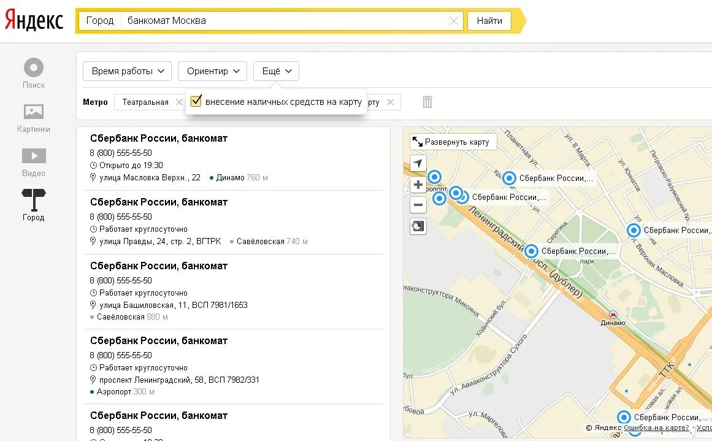
Task: Expand the Время работы dropdown
Action: coord(128,71)
